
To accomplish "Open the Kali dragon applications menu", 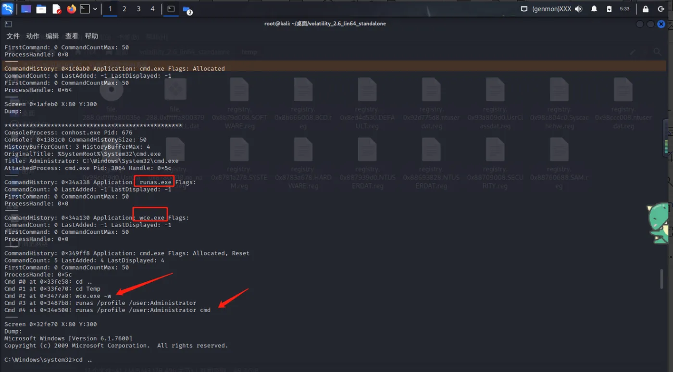I will [7, 9].
